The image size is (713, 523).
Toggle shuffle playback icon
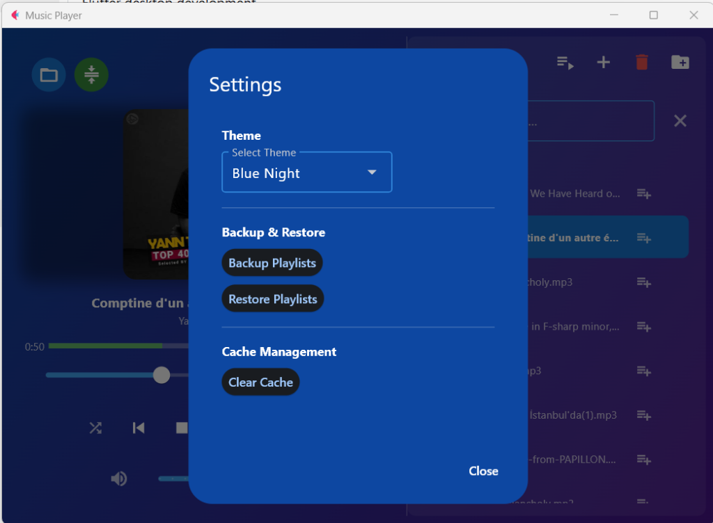[x=95, y=428]
